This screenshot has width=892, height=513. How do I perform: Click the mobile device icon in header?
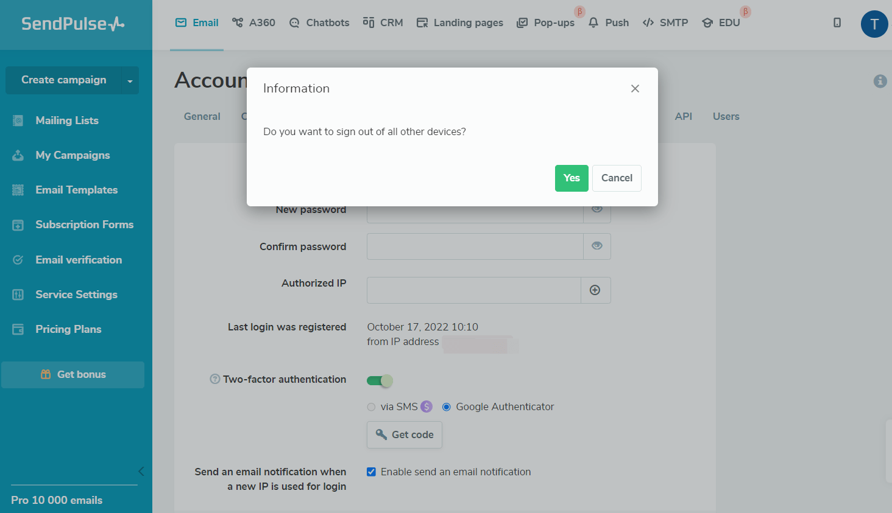[837, 23]
